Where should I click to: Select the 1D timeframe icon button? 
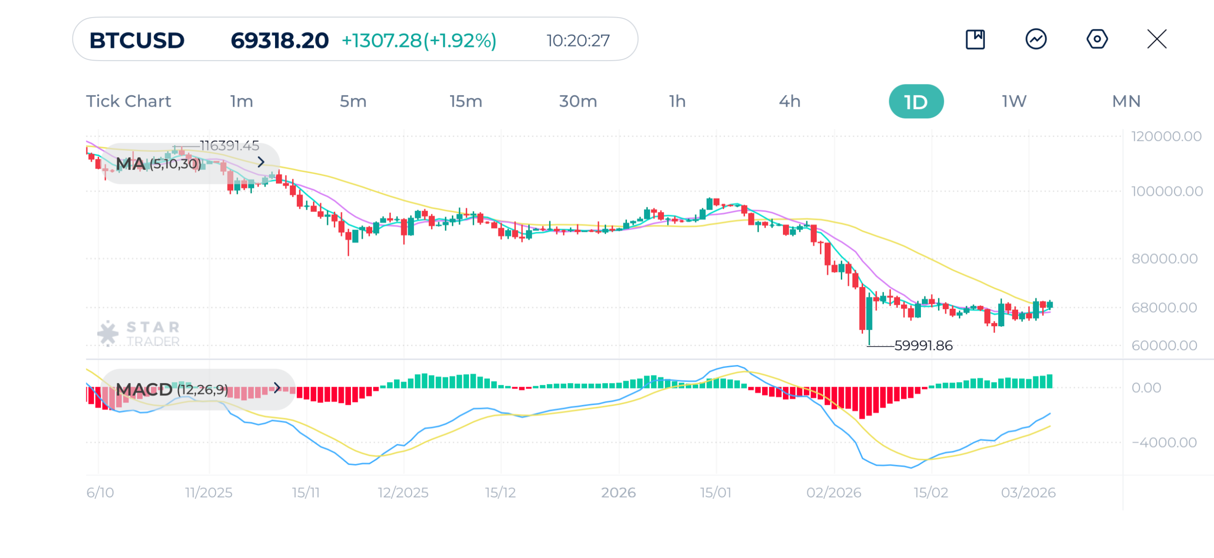[x=916, y=101]
